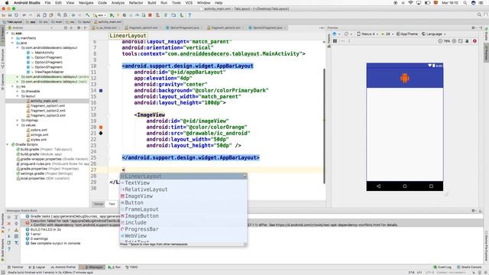
Task: Click the Design surface layers icon in Preview
Action: (x=335, y=34)
